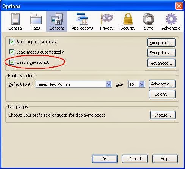This screenshot has height=169, width=185.
Task: Click the Enable JavaScript label text
Action: click(x=33, y=62)
